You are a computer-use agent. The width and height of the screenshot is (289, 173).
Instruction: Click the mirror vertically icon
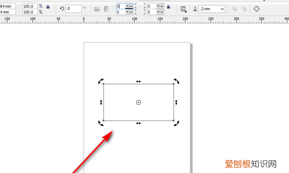pos(106,9)
